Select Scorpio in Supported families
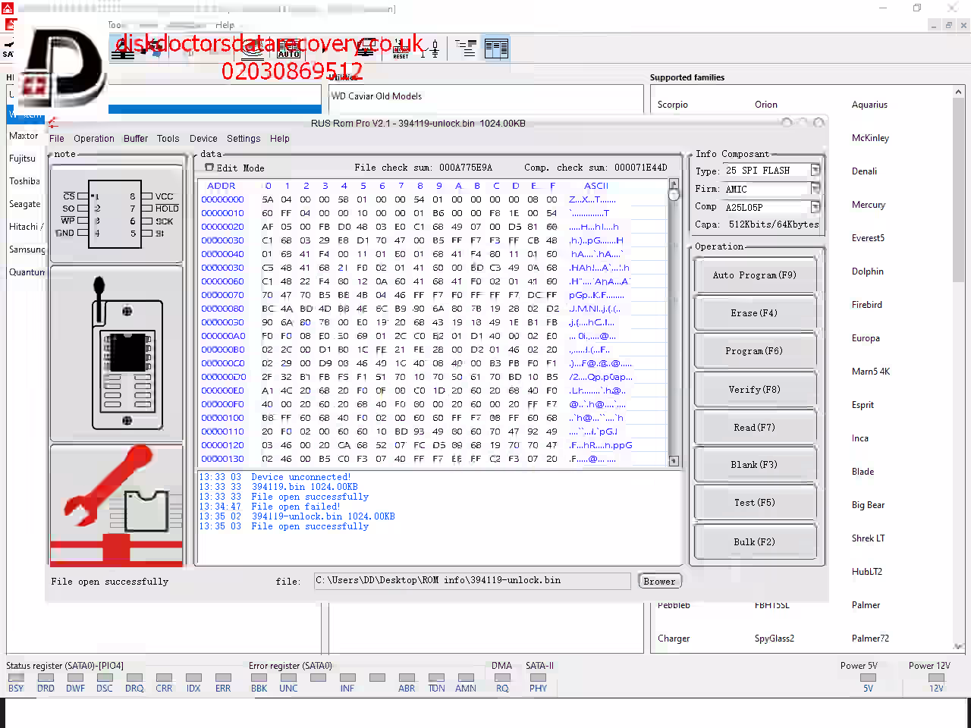This screenshot has width=971, height=728. (673, 105)
